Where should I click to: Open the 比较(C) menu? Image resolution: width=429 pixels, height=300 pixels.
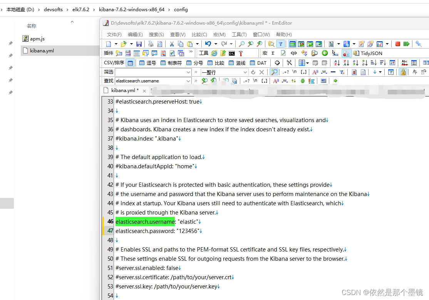pos(199,35)
